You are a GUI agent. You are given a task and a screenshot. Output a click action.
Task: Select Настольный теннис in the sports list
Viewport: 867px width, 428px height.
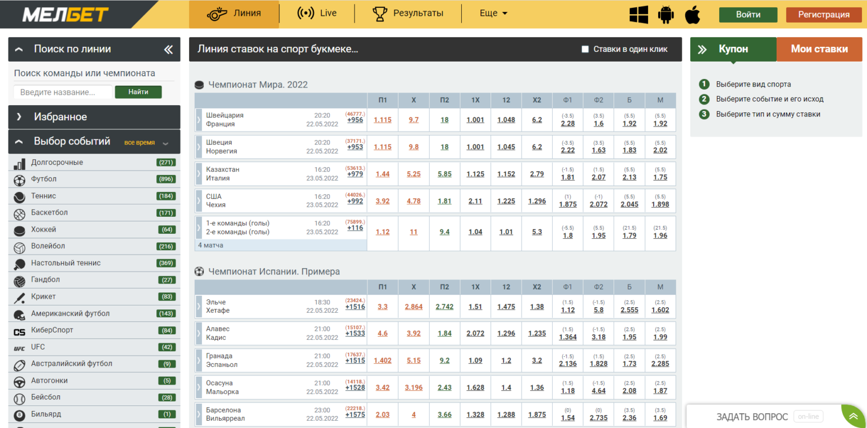click(x=66, y=263)
